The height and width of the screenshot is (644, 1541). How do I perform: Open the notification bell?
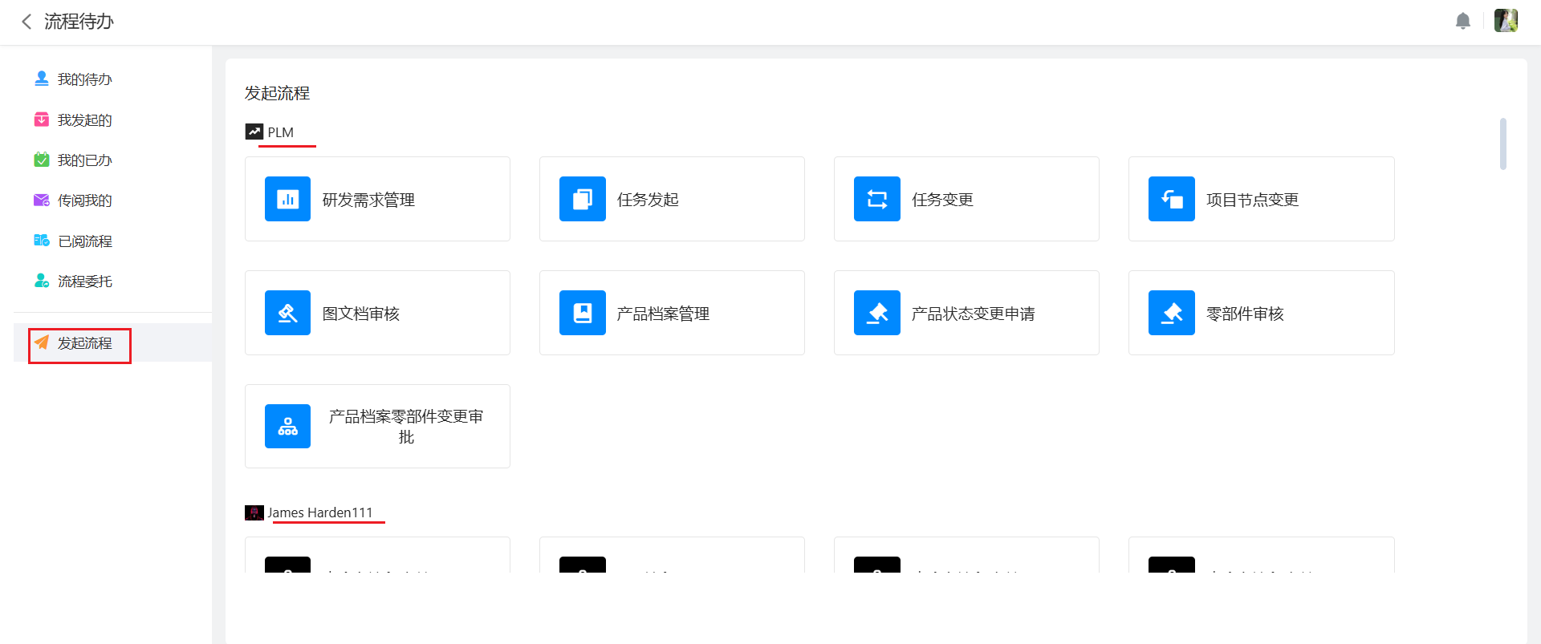[x=1462, y=21]
